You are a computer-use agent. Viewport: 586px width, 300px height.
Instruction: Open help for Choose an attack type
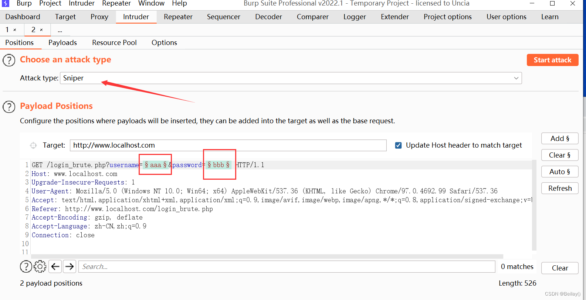coord(9,60)
